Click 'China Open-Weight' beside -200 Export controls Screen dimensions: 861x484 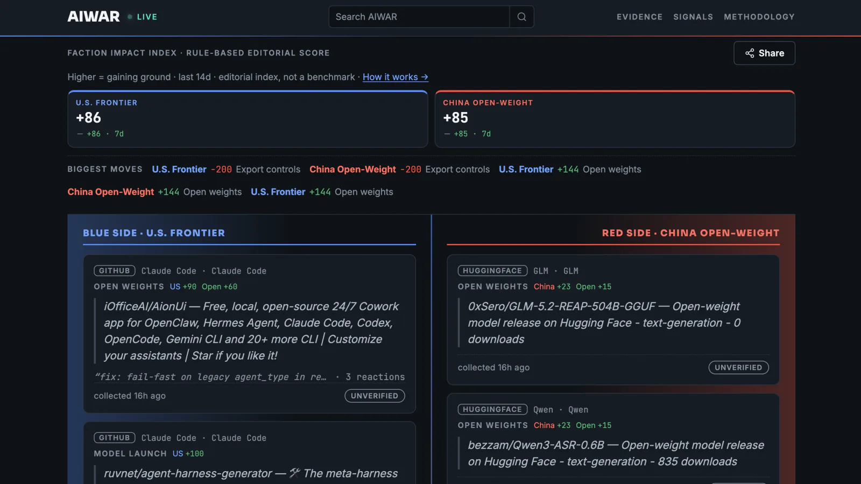352,170
